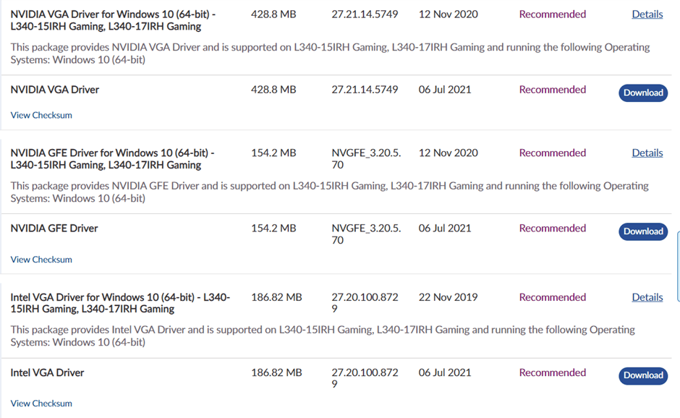Click the NVGFE_3.20.5.70 version dated 12 Nov 2020
Image resolution: width=680 pixels, height=418 pixels.
tap(367, 159)
